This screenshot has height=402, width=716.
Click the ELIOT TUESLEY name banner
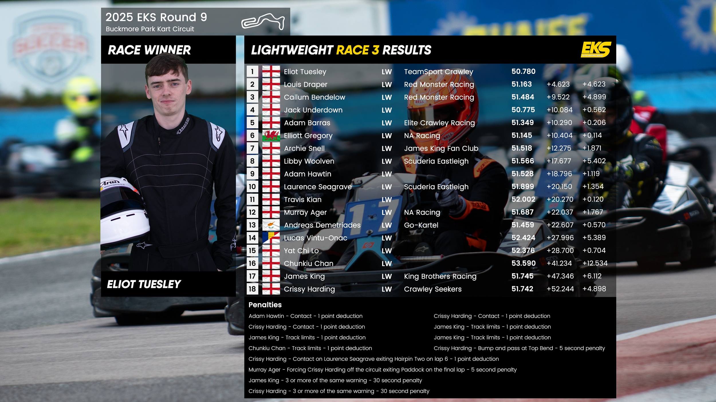[x=144, y=284]
